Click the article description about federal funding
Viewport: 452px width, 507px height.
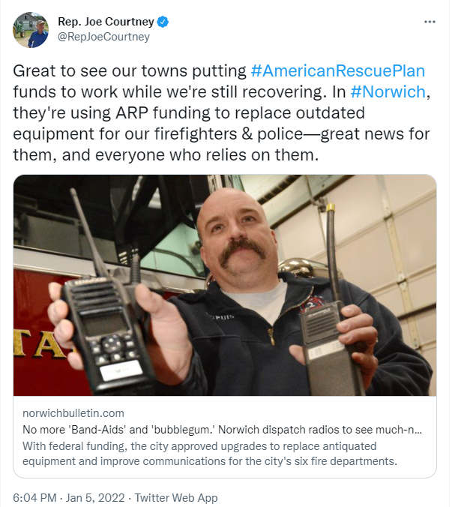[x=210, y=454]
